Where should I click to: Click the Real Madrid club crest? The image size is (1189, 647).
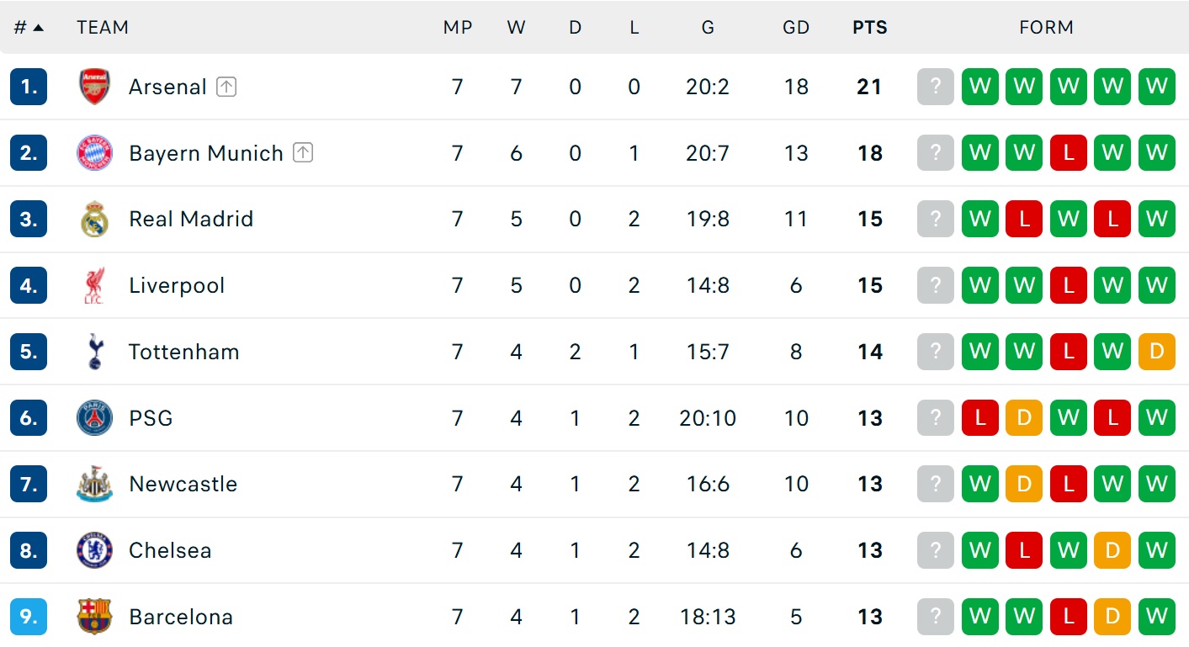(94, 219)
